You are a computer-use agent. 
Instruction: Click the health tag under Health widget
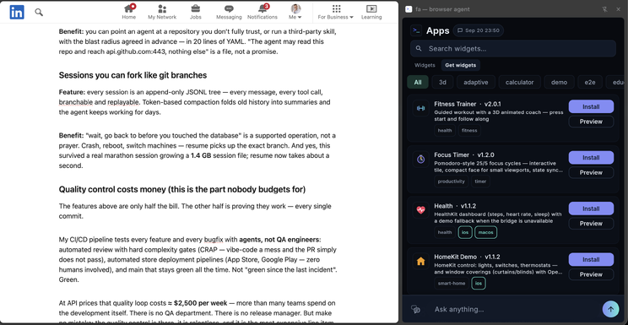click(445, 232)
